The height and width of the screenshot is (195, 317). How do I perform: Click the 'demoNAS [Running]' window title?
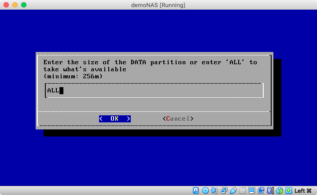point(158,5)
